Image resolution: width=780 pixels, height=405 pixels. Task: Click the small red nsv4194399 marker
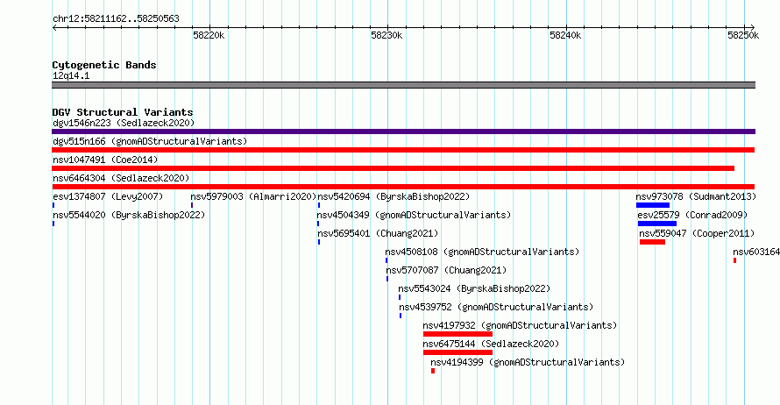pyautogui.click(x=433, y=371)
